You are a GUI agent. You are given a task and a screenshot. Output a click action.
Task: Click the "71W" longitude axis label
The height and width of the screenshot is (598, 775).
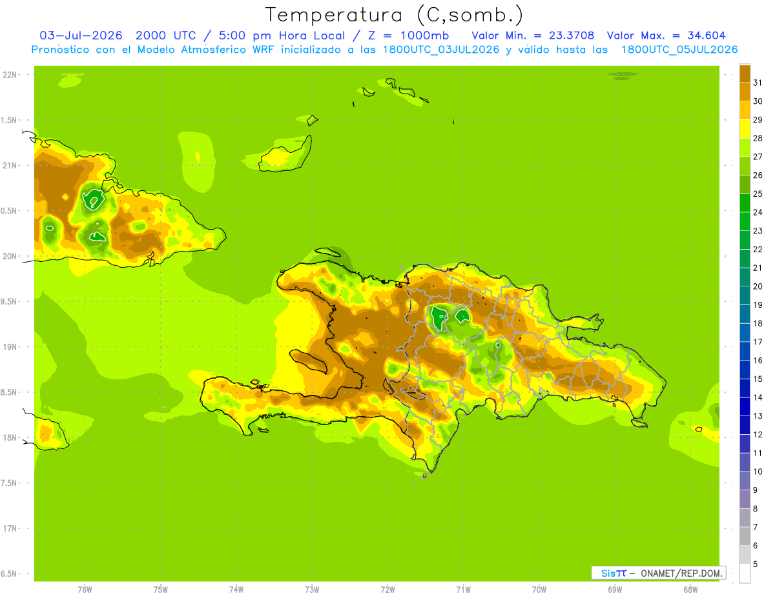click(x=463, y=590)
